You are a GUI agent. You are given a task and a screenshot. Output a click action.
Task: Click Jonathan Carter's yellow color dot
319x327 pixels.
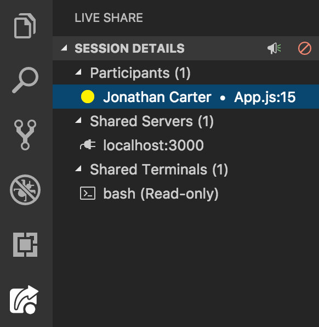click(x=88, y=97)
